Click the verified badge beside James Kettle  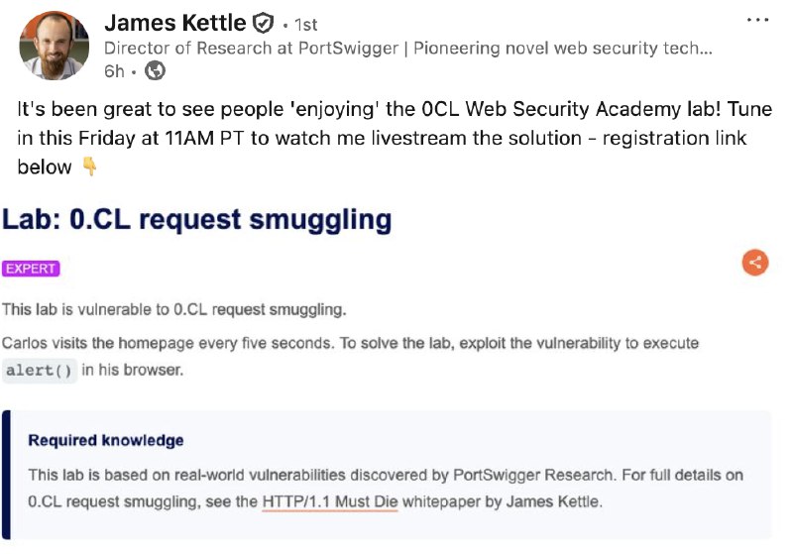(x=263, y=23)
